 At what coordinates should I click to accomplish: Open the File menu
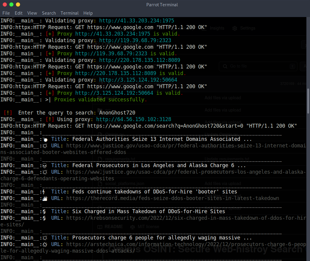[x=6, y=13]
